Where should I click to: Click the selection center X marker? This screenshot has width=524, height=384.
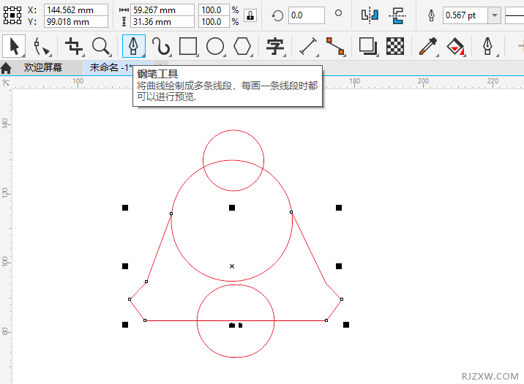coord(232,266)
